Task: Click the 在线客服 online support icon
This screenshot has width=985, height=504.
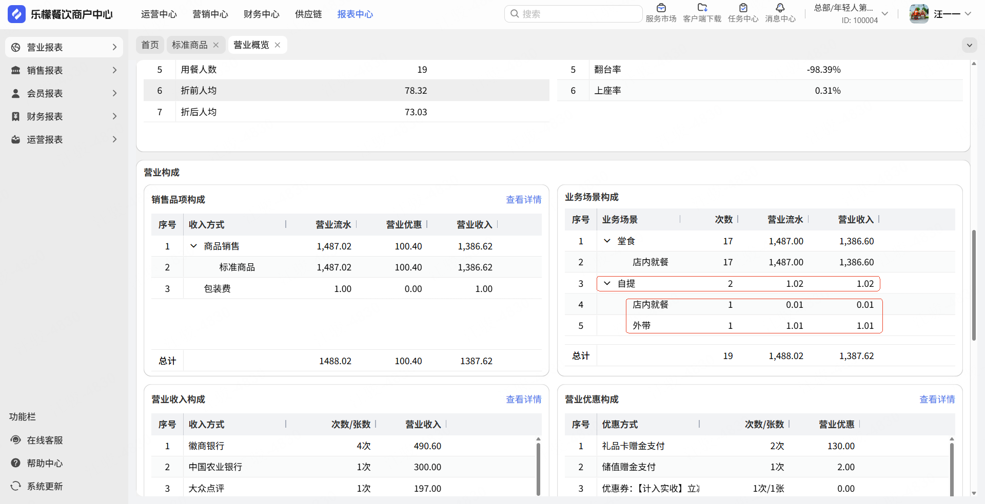Action: (16, 440)
